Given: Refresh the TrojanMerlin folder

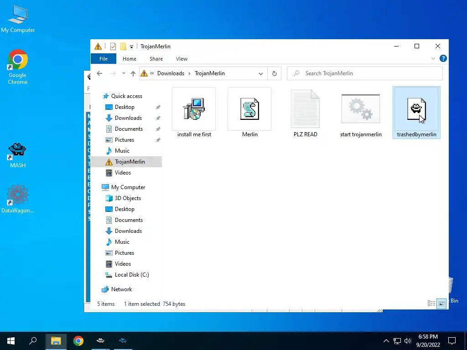Looking at the screenshot, I should [x=274, y=73].
